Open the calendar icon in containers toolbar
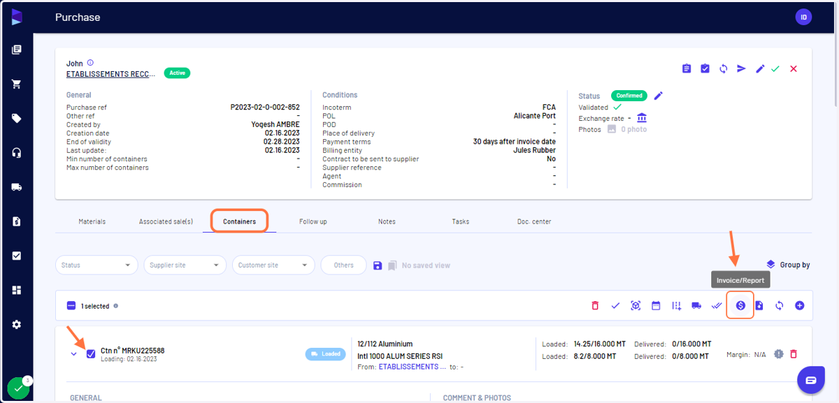Image resolution: width=839 pixels, height=403 pixels. click(x=656, y=306)
